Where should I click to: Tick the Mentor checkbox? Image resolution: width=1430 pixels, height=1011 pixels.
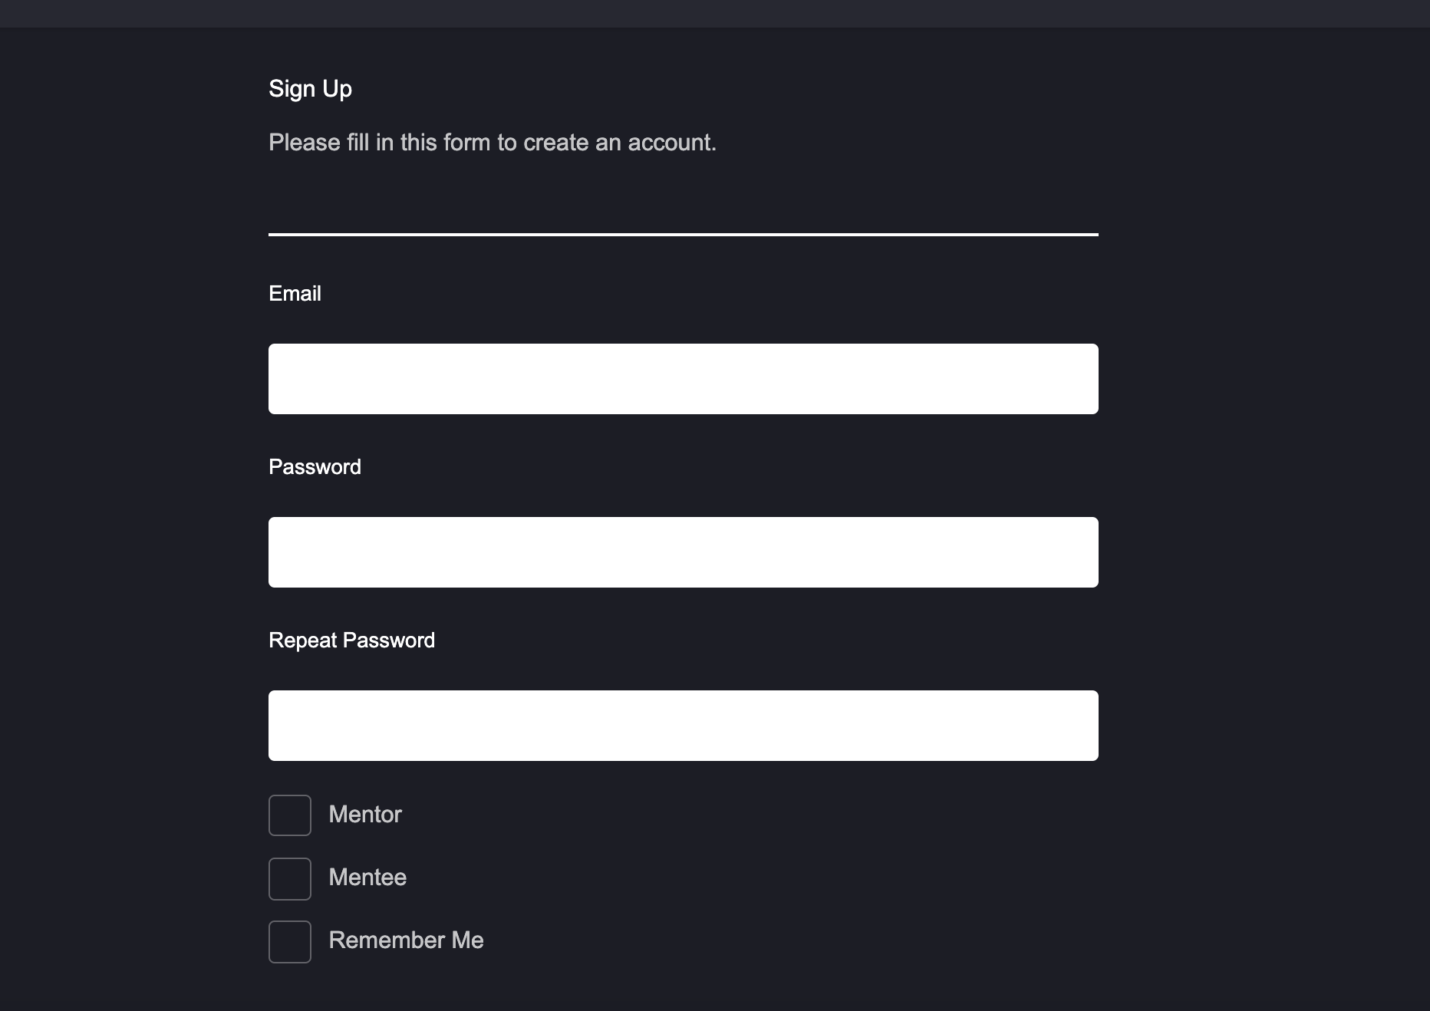[x=290, y=815]
